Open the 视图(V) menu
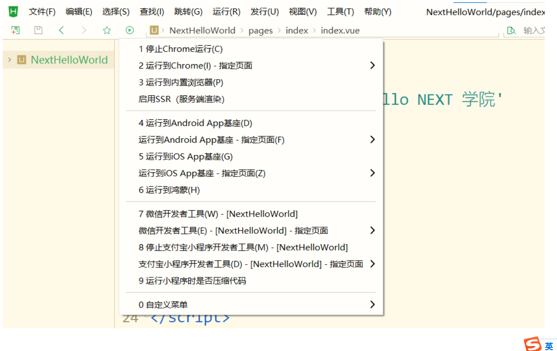Image resolution: width=557 pixels, height=351 pixels. pyautogui.click(x=303, y=12)
